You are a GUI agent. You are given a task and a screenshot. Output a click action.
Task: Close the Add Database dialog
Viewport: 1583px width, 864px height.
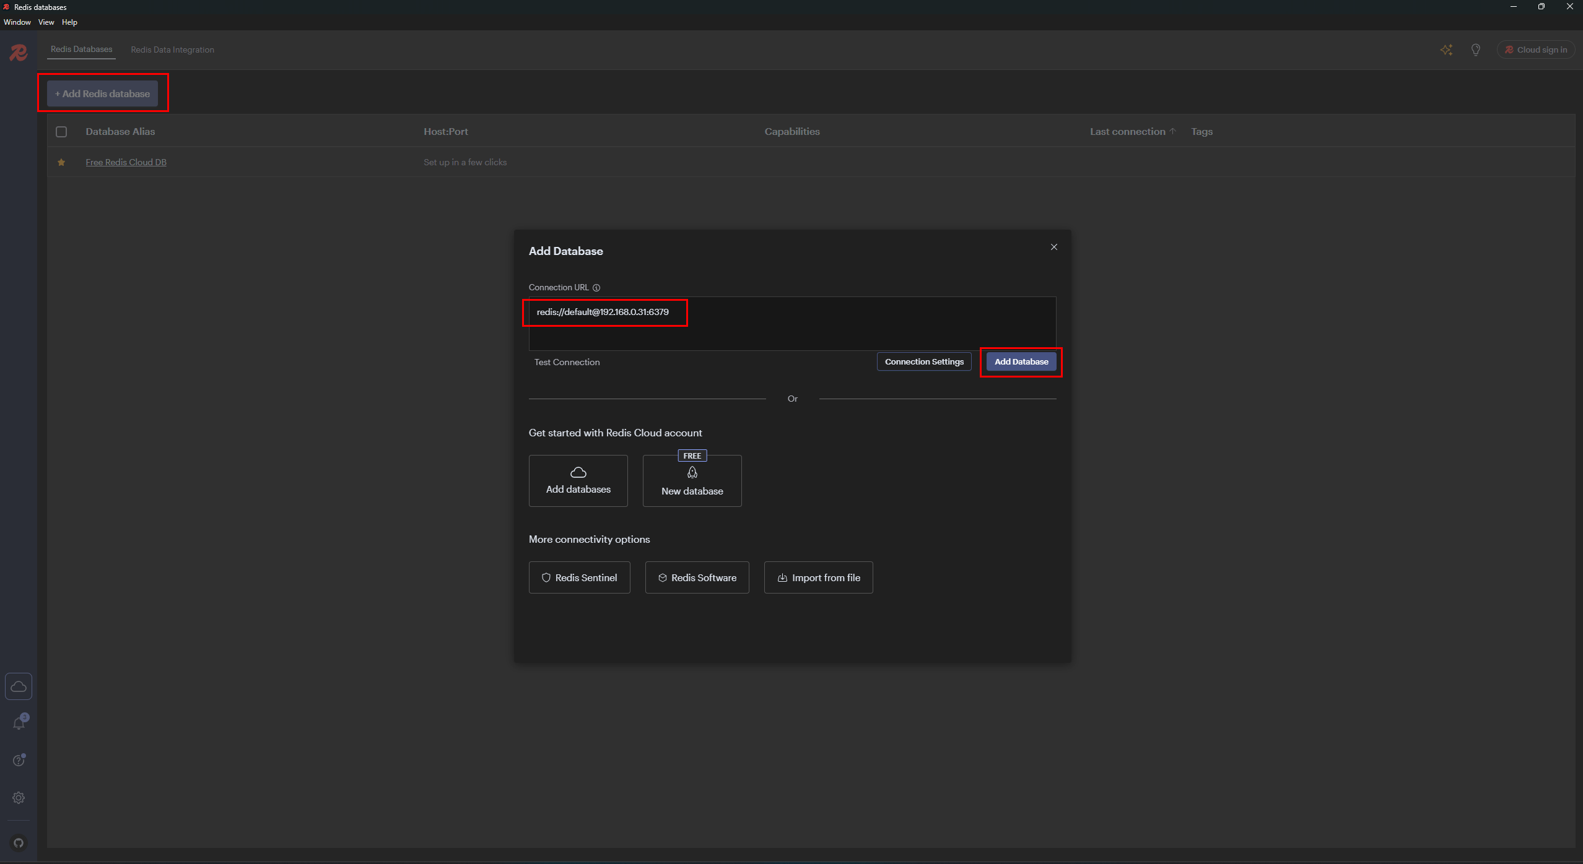coord(1054,247)
